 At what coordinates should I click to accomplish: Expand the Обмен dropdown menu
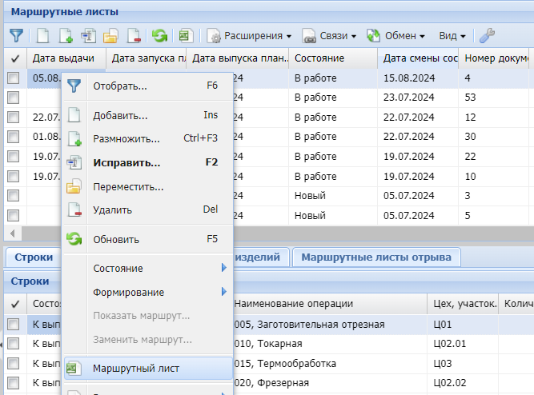point(394,36)
